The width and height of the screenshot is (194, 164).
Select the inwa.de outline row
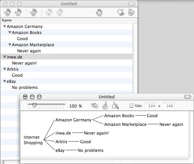66,57
